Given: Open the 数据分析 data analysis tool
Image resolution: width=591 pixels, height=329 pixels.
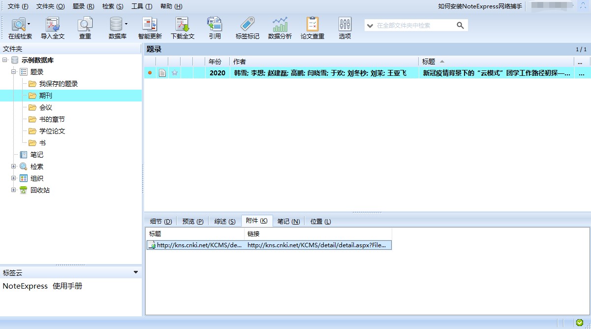Looking at the screenshot, I should 280,25.
